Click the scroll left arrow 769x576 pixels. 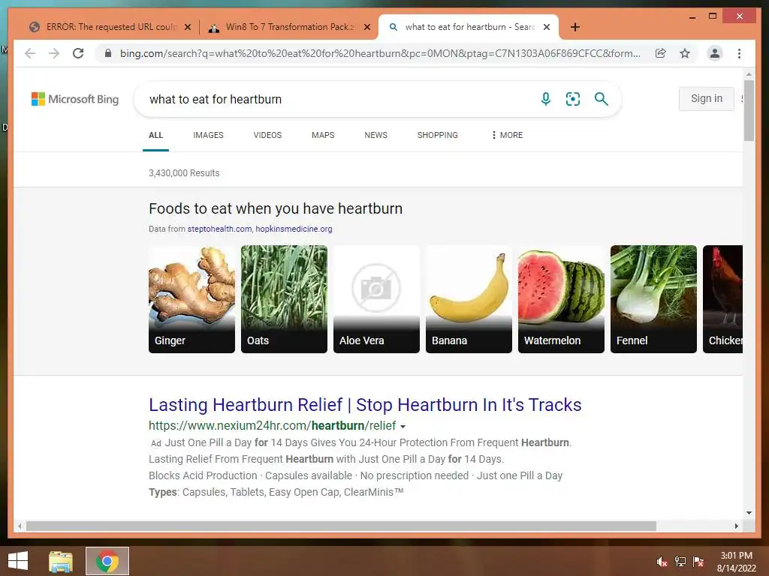click(20, 526)
